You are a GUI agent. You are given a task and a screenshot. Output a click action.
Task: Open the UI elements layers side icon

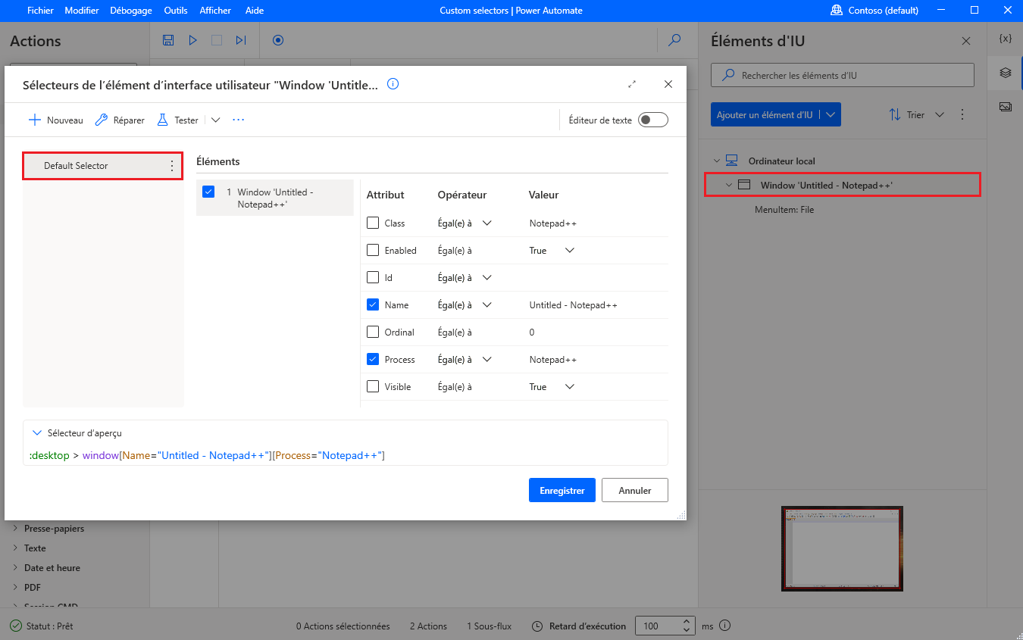(x=1006, y=73)
